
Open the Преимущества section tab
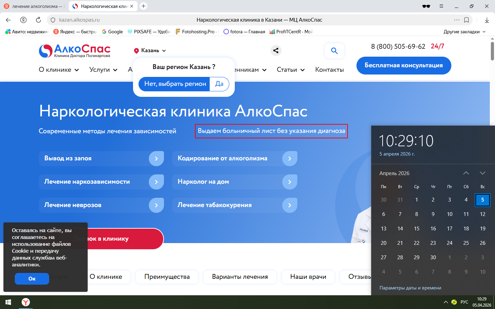[x=167, y=277]
